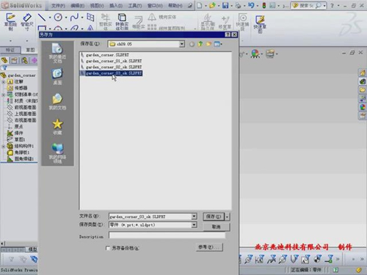Select file garden_corner_03_ok.SLDPRT
367x275 pixels.
pos(111,73)
